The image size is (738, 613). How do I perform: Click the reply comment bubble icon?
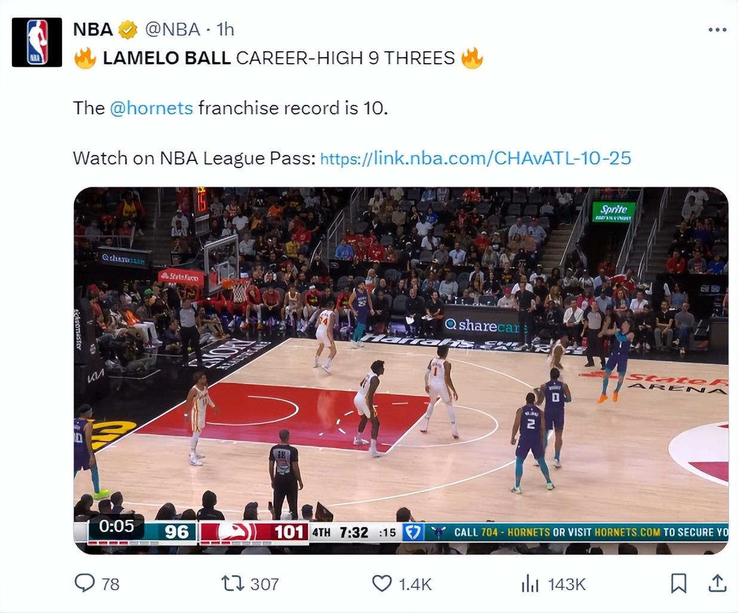pyautogui.click(x=84, y=583)
